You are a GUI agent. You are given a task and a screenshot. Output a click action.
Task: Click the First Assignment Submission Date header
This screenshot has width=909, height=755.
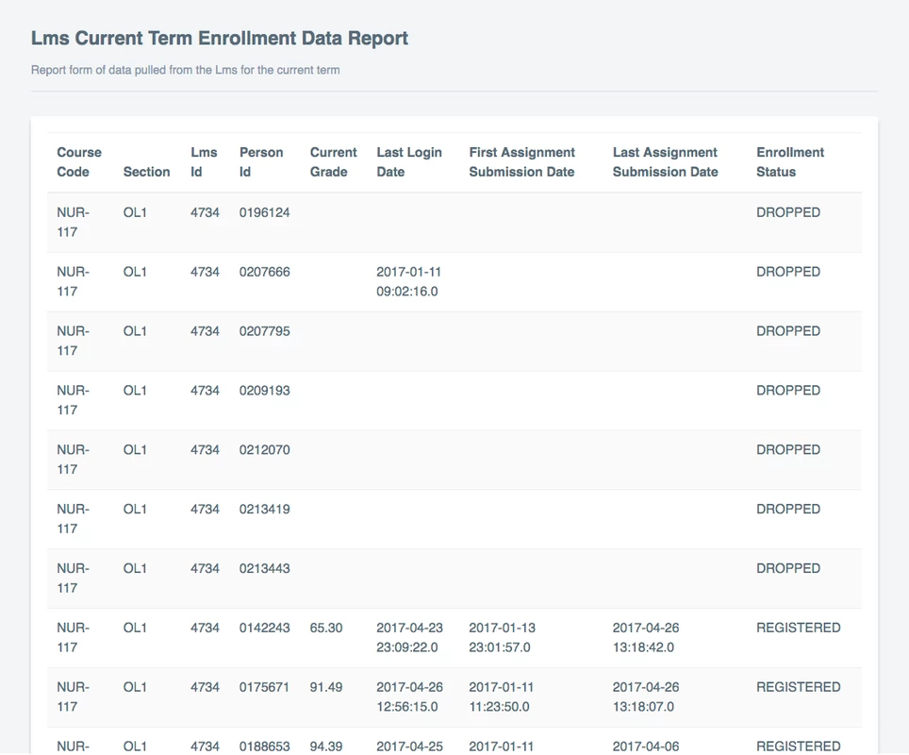521,162
